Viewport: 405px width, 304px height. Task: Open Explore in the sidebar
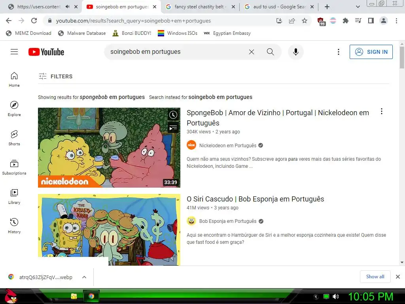14,108
